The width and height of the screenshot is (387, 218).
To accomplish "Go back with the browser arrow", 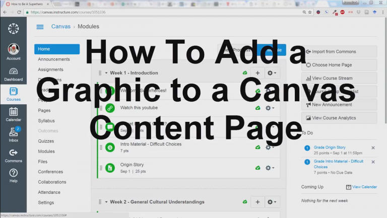I will pos(5,12).
